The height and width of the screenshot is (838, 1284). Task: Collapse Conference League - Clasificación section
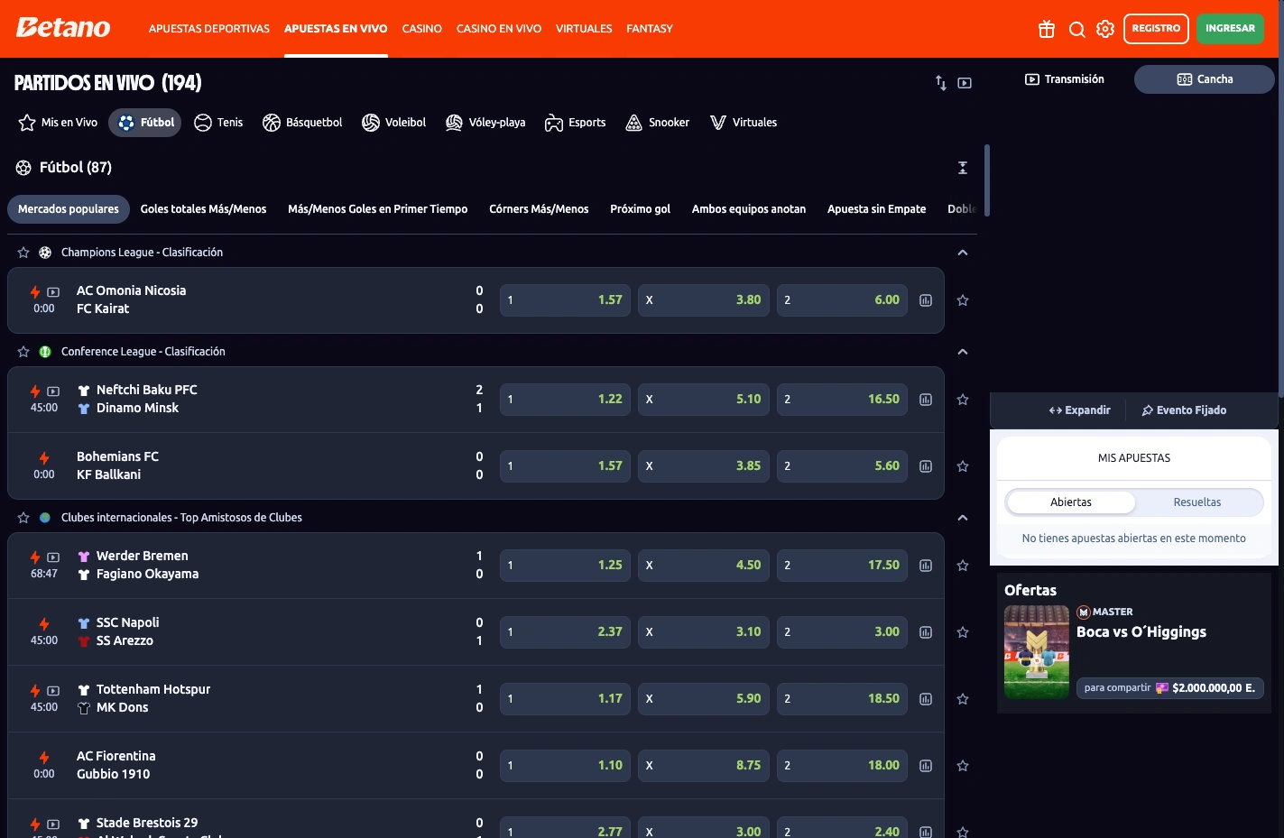963,352
